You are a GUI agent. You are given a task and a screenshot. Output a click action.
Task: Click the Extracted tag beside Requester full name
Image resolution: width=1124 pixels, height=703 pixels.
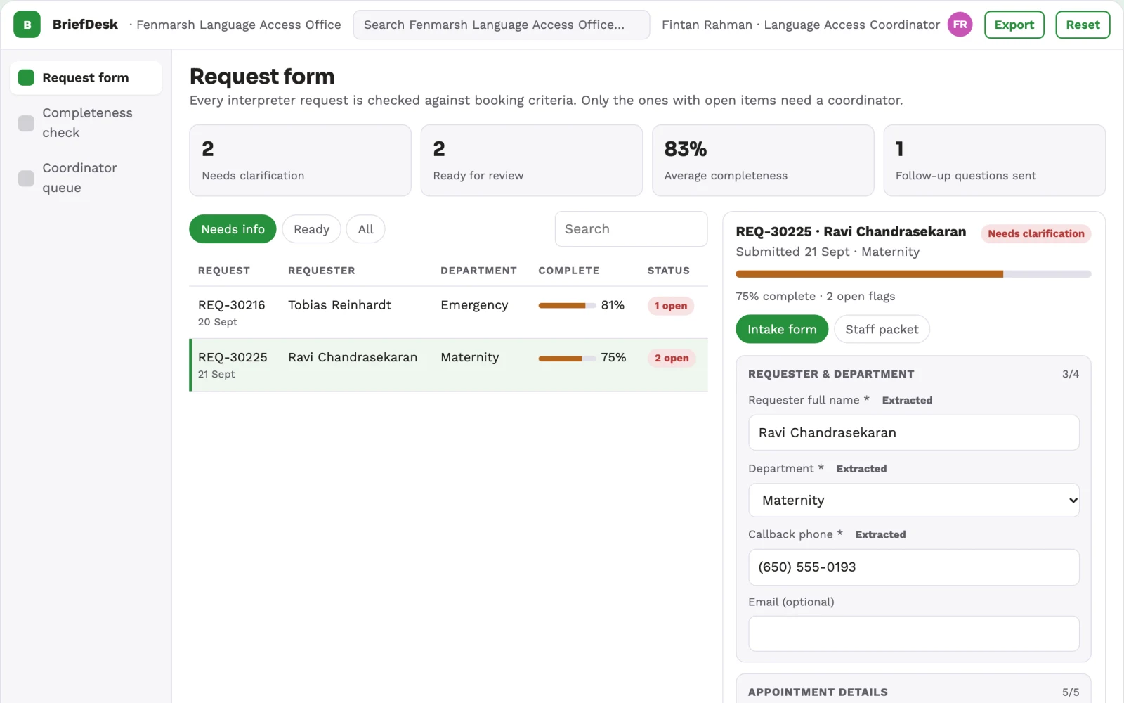[907, 400]
